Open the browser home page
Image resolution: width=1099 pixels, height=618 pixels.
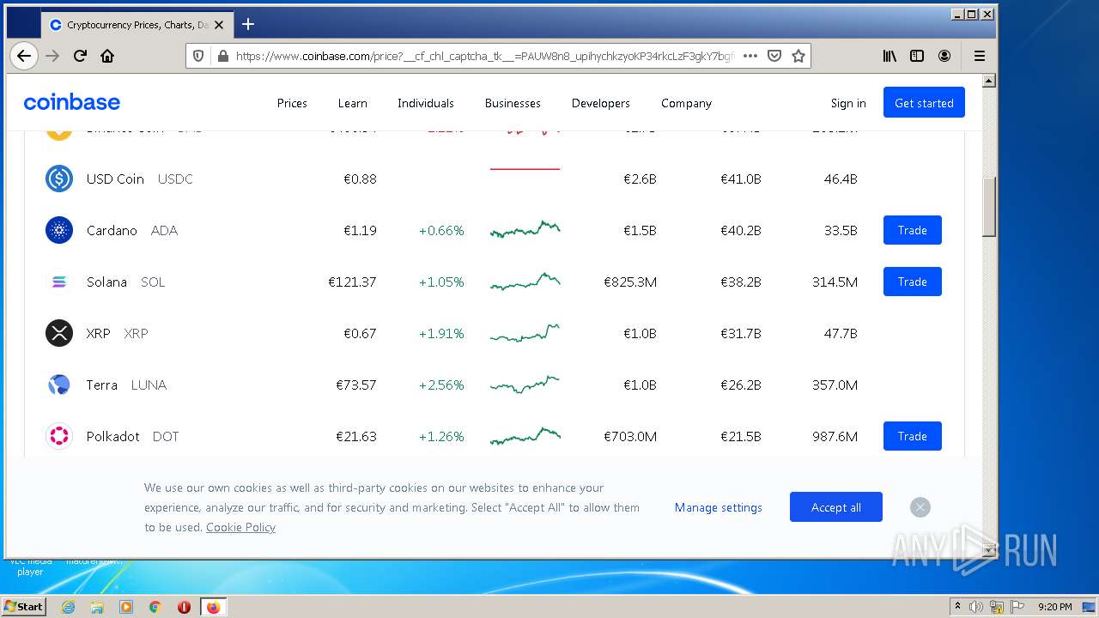(x=107, y=56)
